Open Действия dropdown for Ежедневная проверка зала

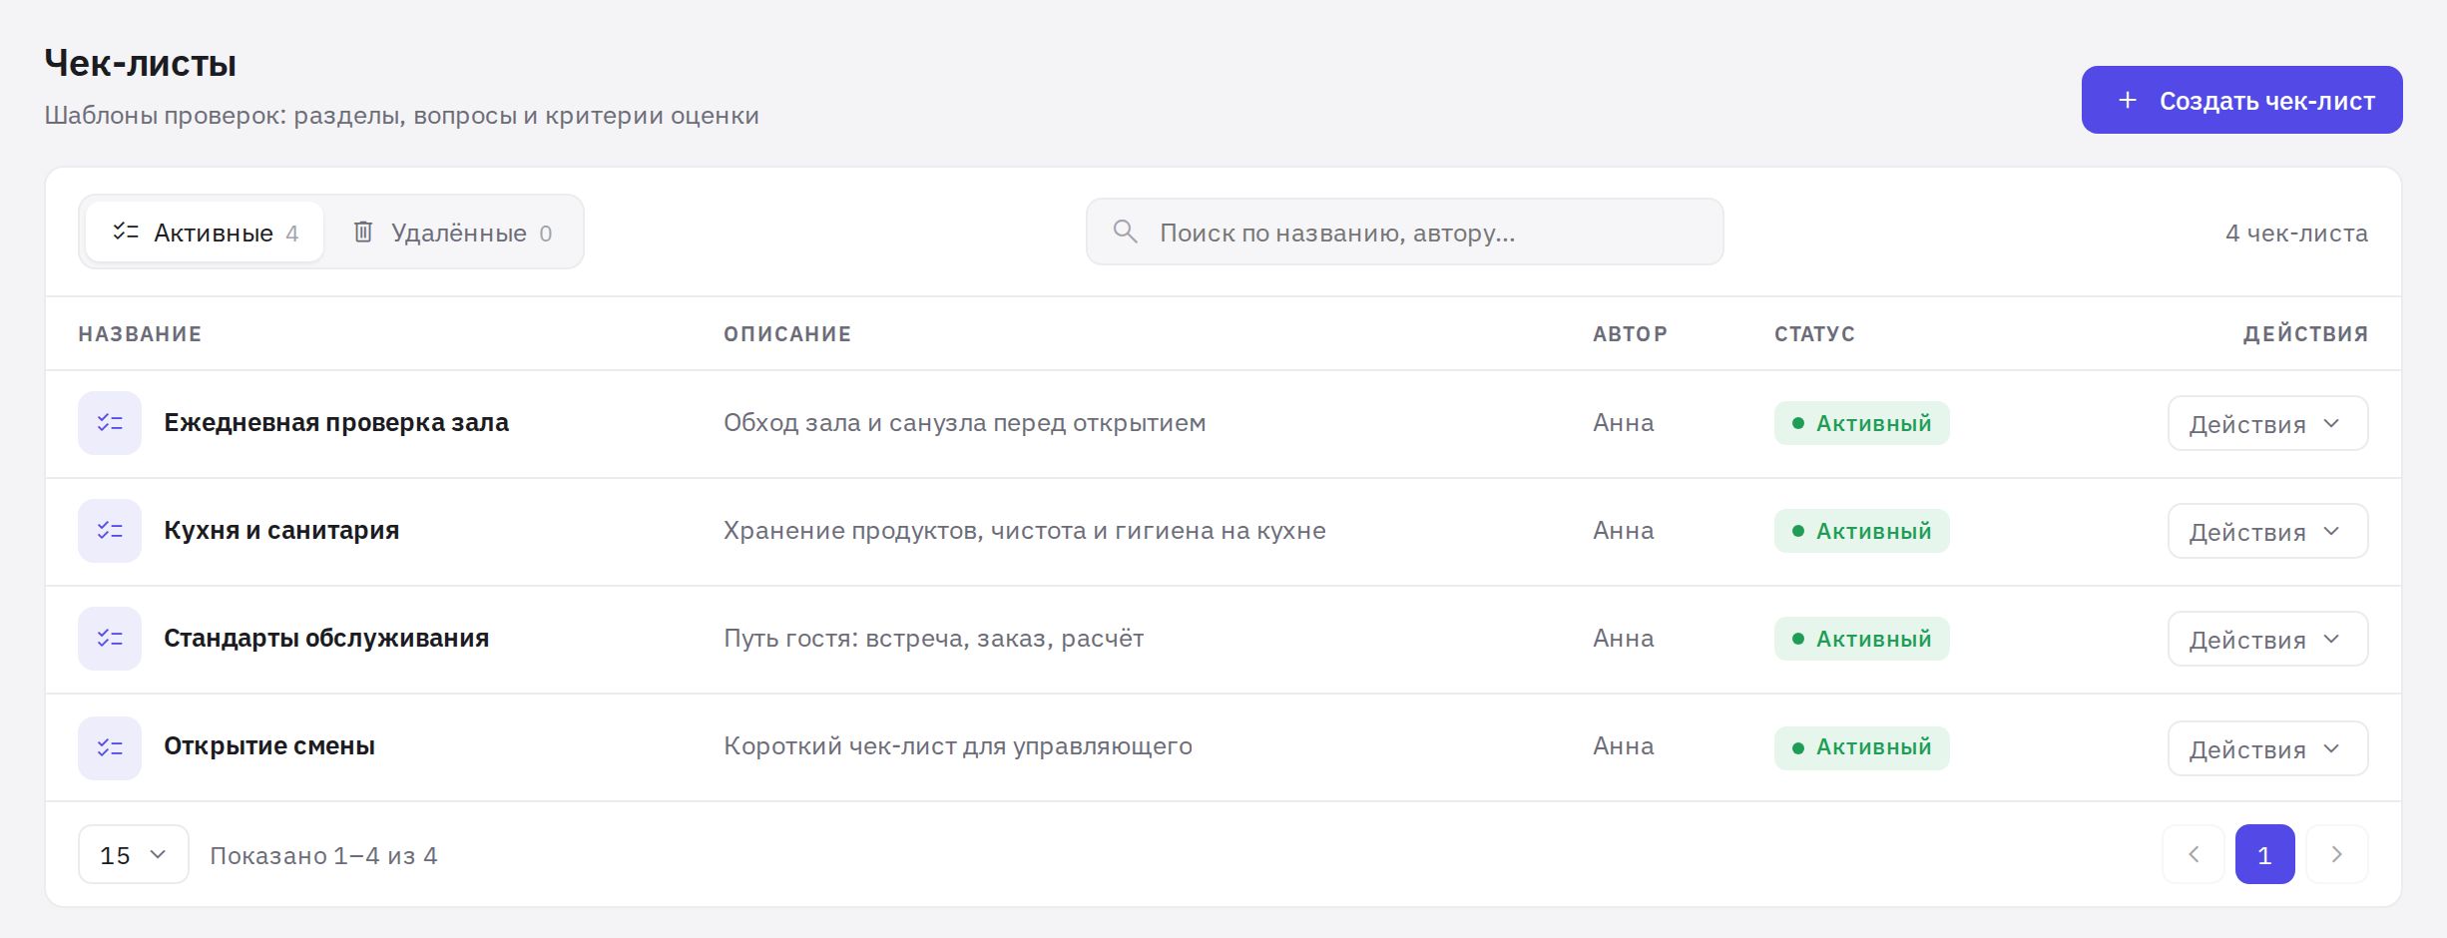(2267, 423)
